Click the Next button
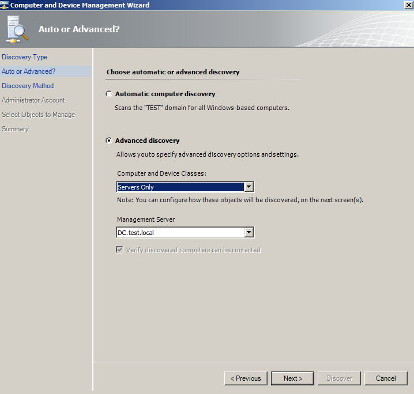The height and width of the screenshot is (394, 414). pyautogui.click(x=292, y=378)
